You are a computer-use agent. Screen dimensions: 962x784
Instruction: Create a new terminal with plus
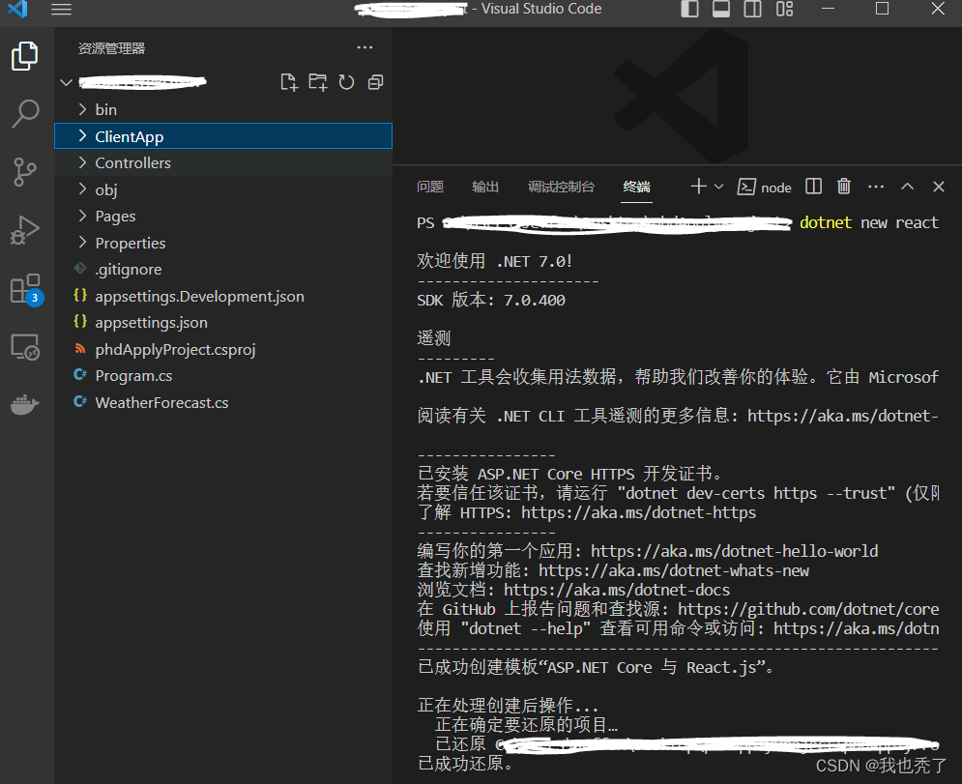pos(698,187)
